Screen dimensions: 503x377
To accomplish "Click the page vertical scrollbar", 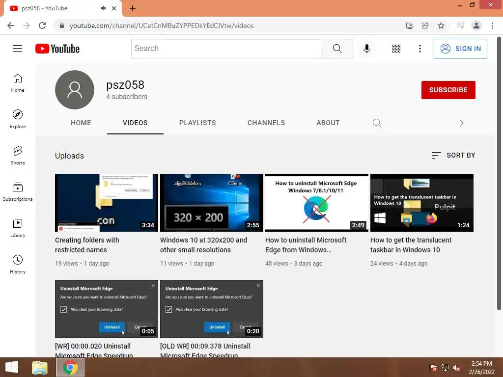I will pyautogui.click(x=499, y=173).
